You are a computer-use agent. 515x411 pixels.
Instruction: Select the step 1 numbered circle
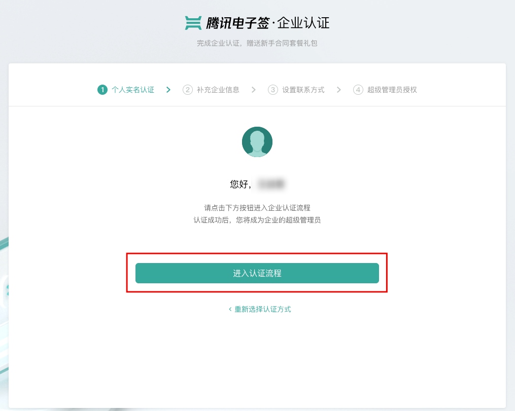102,90
